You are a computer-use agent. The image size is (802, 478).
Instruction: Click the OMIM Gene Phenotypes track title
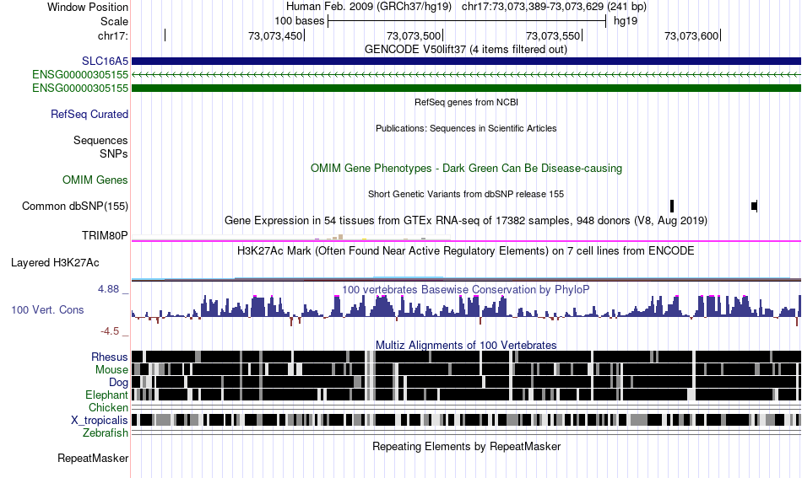pos(467,169)
